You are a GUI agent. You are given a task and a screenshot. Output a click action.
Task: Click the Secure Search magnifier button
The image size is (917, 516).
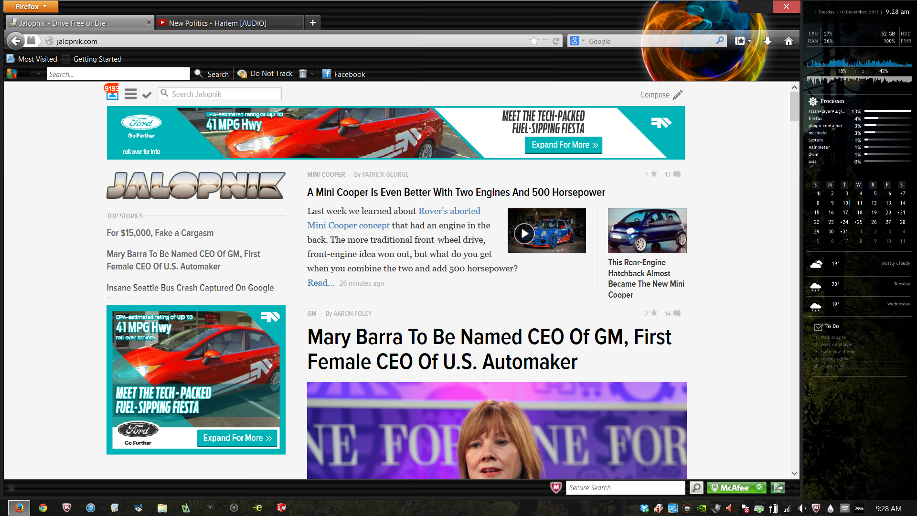click(x=696, y=487)
